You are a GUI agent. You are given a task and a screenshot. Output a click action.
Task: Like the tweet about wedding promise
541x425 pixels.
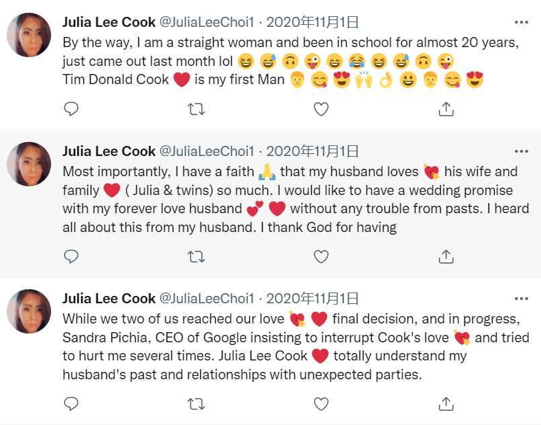(x=321, y=256)
